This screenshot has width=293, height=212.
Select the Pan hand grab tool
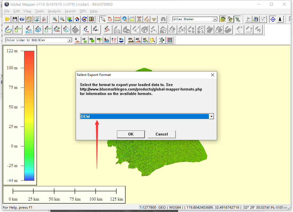(x=110, y=19)
